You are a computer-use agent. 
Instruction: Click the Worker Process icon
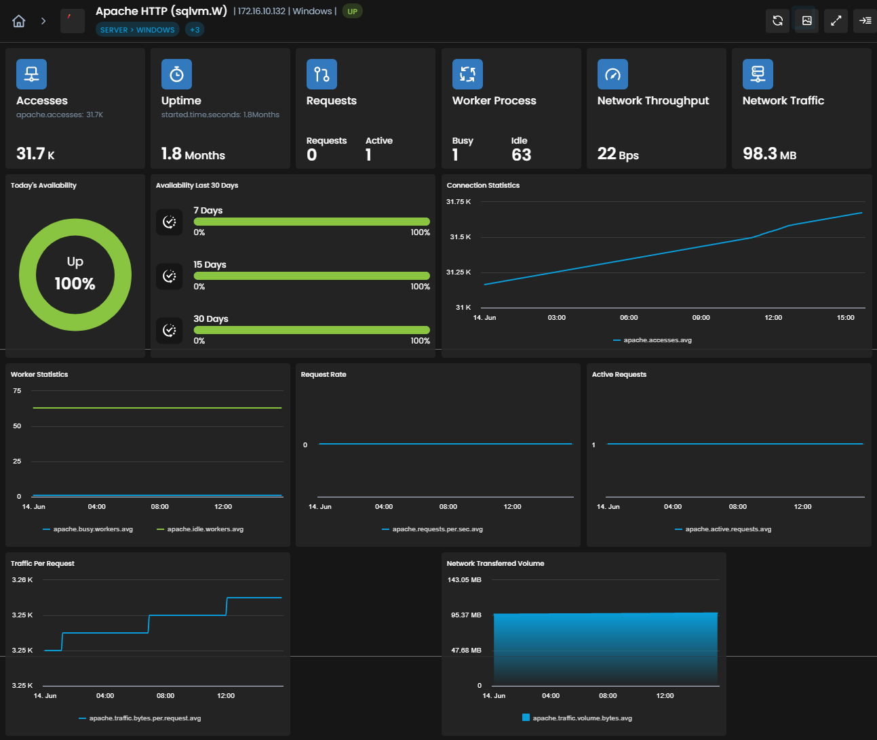click(467, 75)
